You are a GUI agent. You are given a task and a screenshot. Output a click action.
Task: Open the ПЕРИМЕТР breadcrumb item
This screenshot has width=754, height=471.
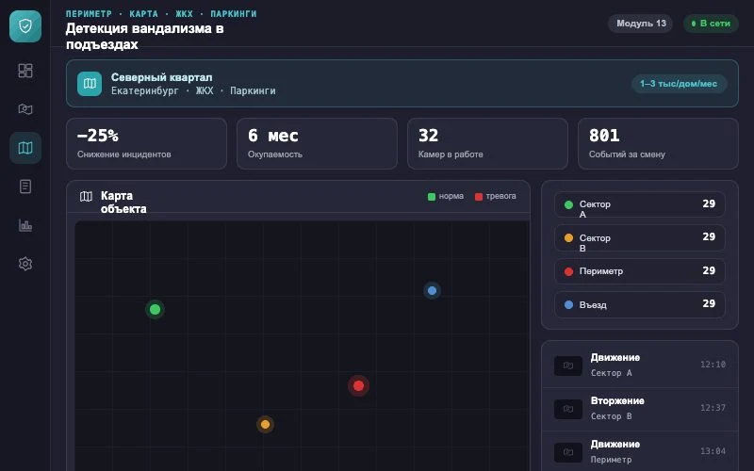[89, 14]
